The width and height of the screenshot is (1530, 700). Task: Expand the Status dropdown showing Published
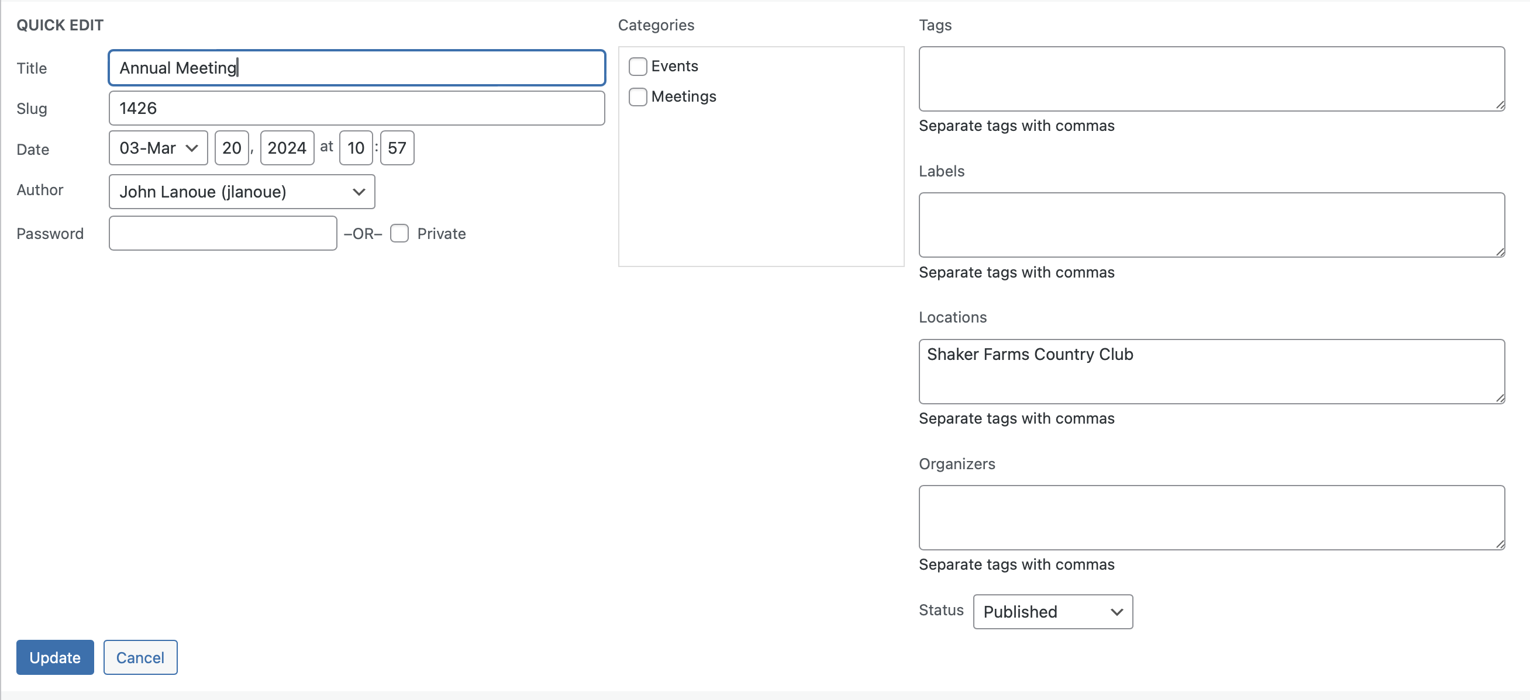pos(1052,612)
